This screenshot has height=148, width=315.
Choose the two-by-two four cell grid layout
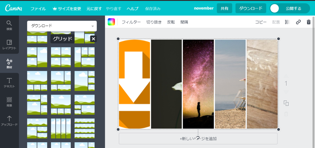pyautogui.click(x=61, y=57)
